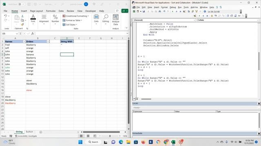
Task: Open the Conditional Formatting dropdown
Action: 75,16
